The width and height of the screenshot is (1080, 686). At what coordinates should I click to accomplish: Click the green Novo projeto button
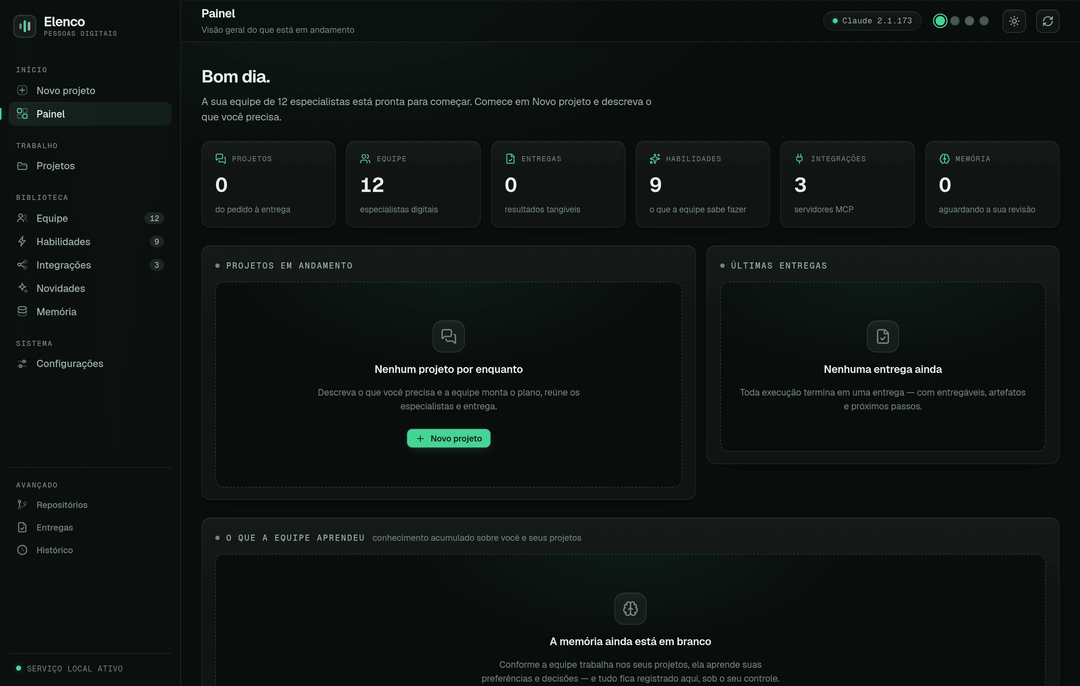tap(448, 438)
